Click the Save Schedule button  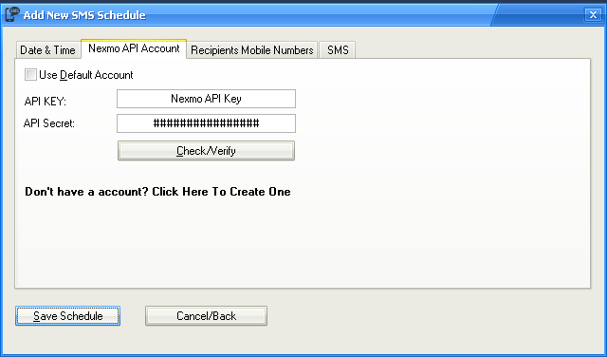pyautogui.click(x=67, y=316)
